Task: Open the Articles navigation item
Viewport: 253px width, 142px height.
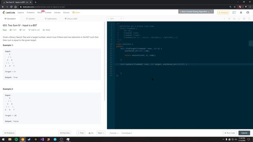Action: click(x=57, y=12)
